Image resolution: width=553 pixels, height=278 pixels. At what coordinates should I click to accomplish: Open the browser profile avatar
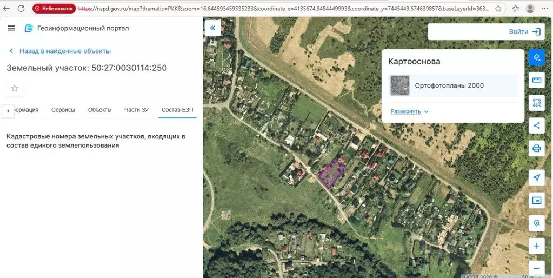530,9
